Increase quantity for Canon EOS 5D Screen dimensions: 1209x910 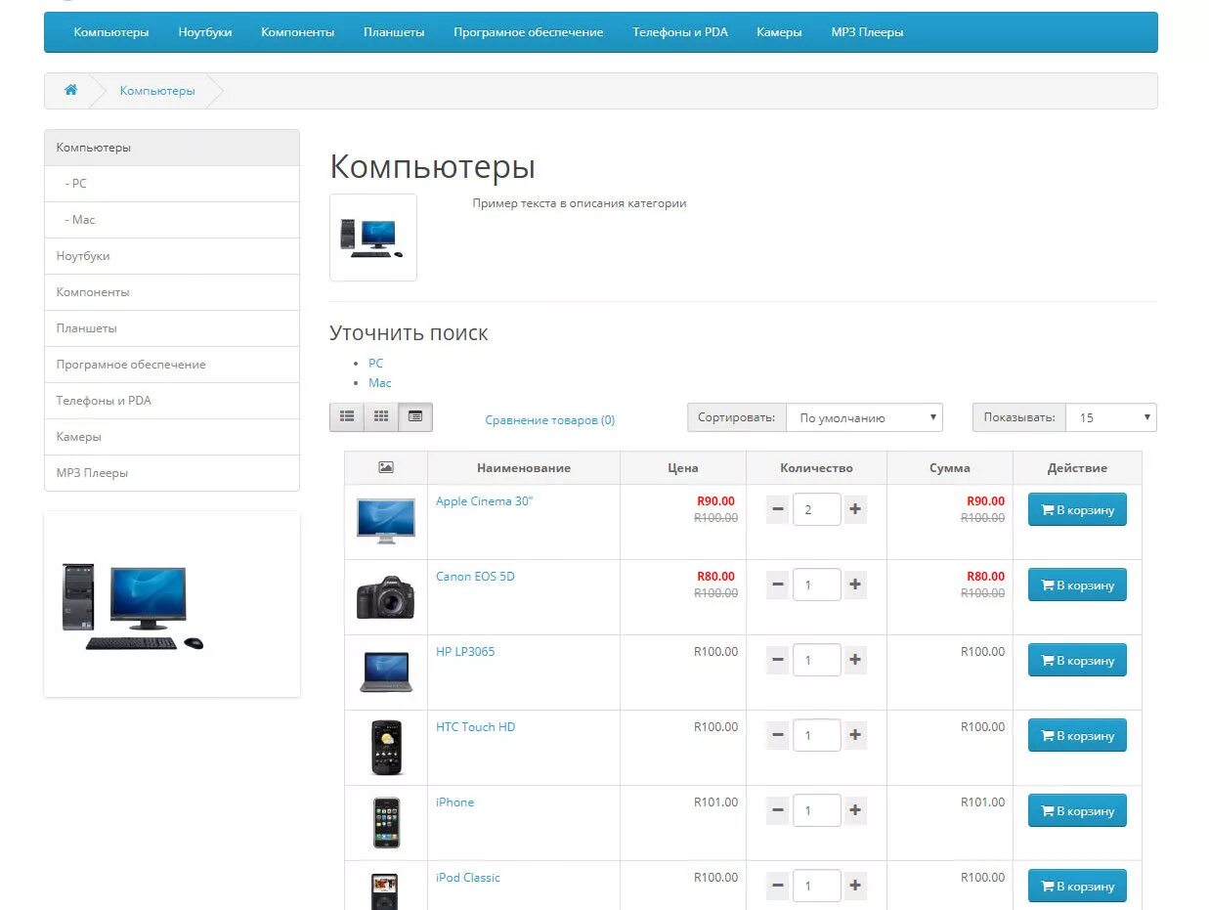coord(855,585)
